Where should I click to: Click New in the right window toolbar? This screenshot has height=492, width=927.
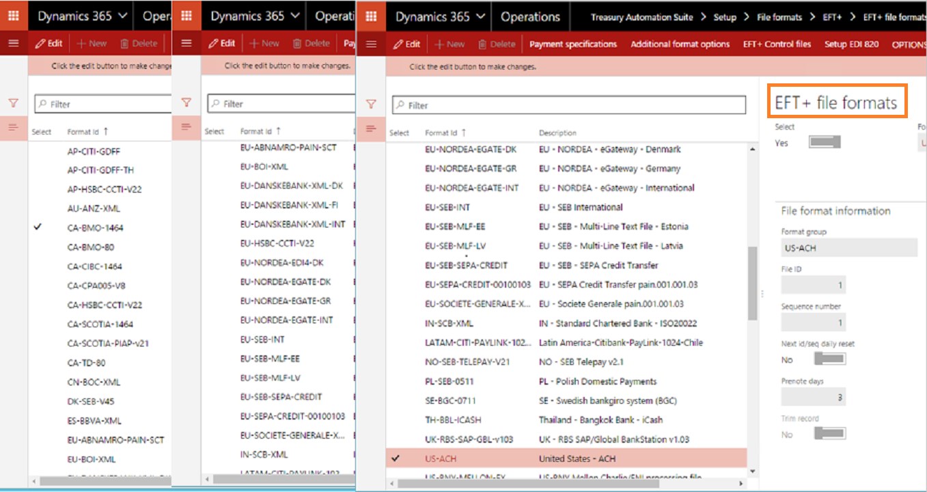[449, 44]
